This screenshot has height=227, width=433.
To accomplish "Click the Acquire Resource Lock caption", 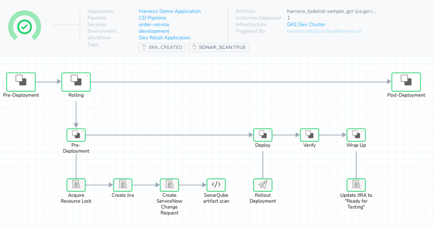I will click(x=76, y=198).
